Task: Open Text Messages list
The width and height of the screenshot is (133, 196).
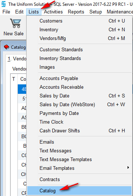Action: pos(79,151)
